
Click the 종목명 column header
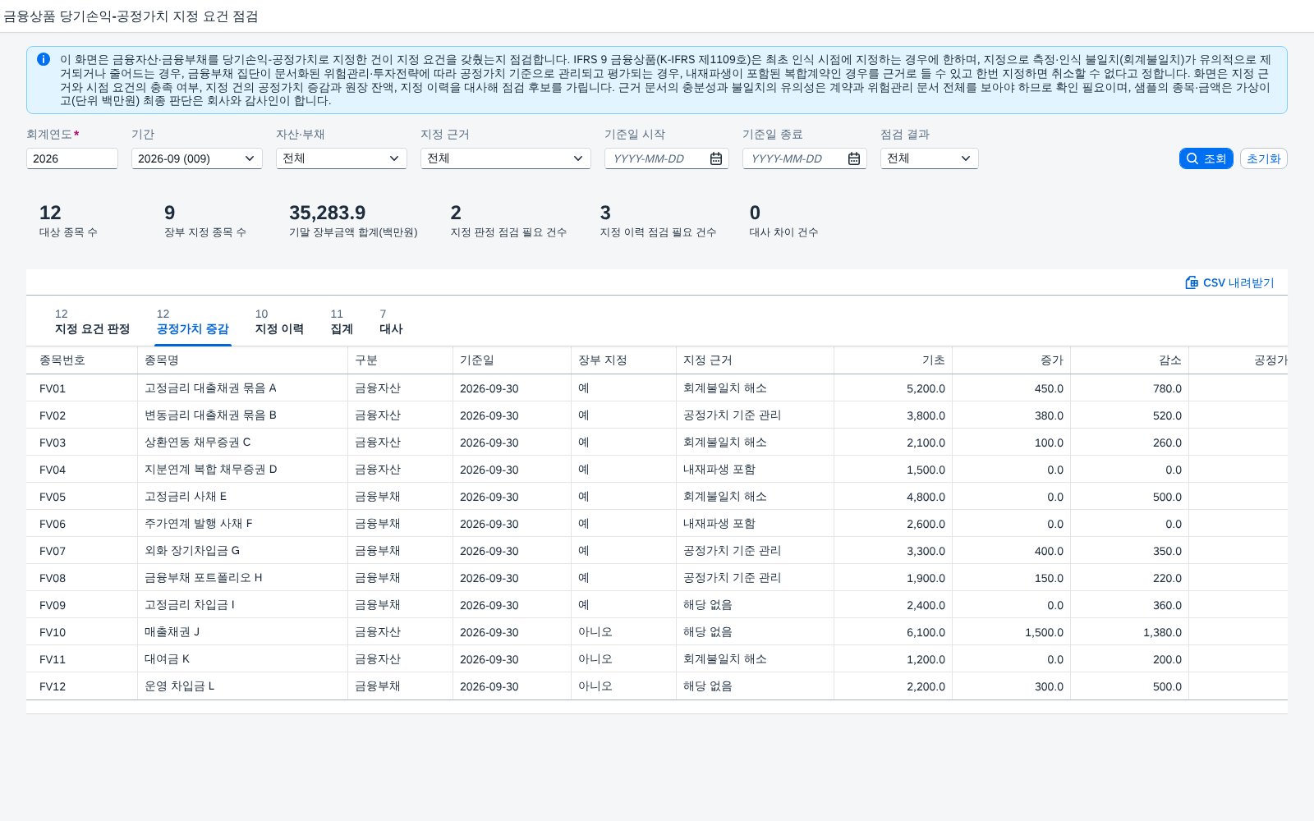click(243, 360)
